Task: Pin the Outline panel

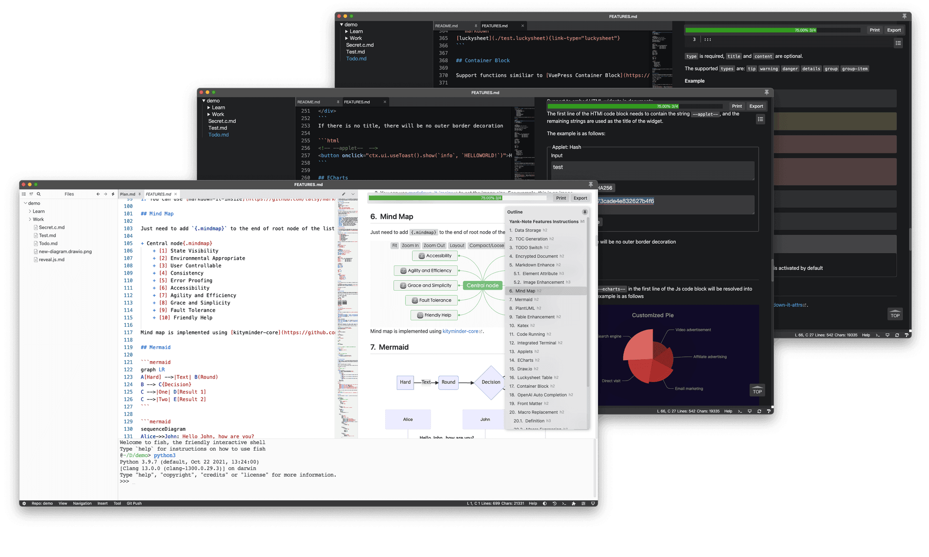Action: 584,212
